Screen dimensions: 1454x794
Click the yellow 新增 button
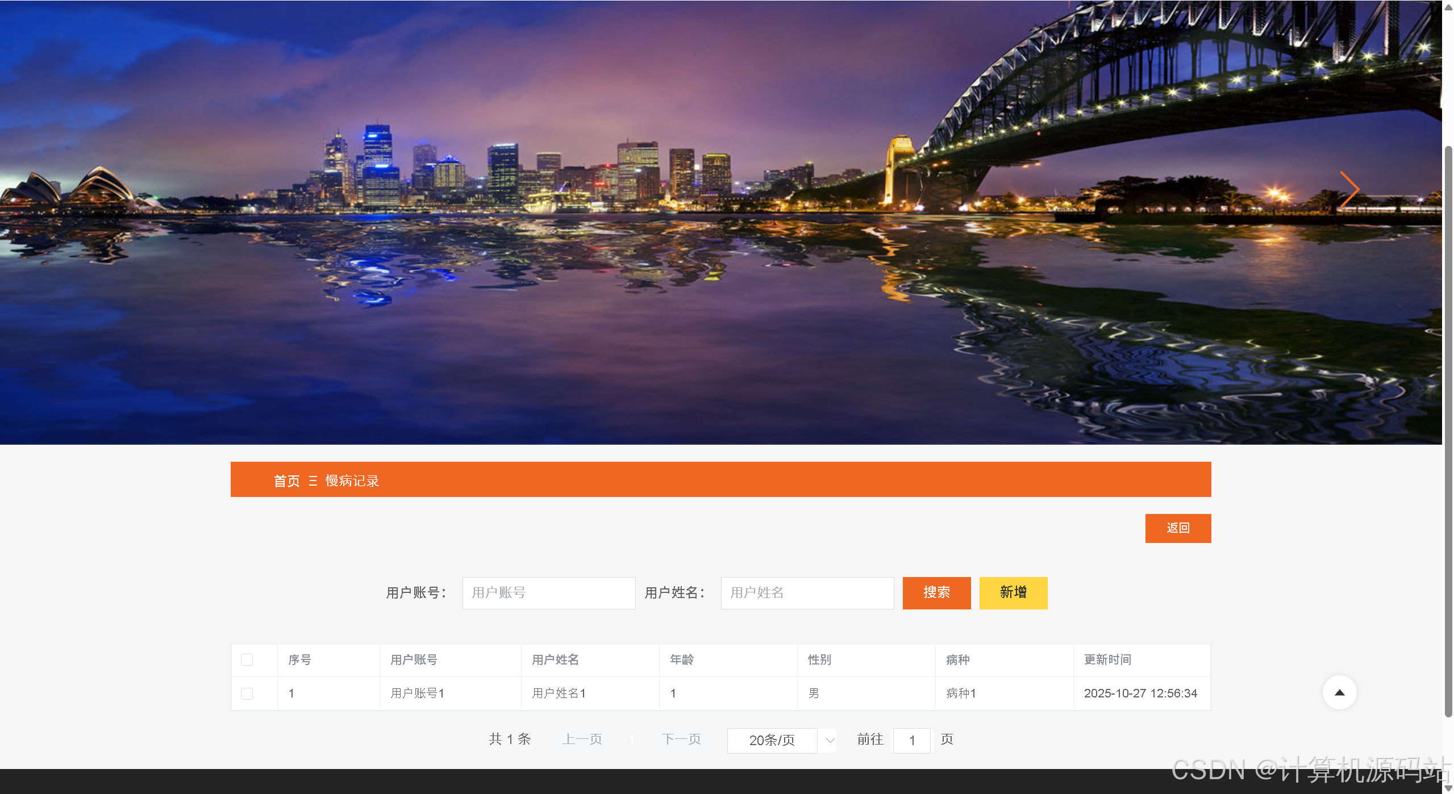(1013, 593)
